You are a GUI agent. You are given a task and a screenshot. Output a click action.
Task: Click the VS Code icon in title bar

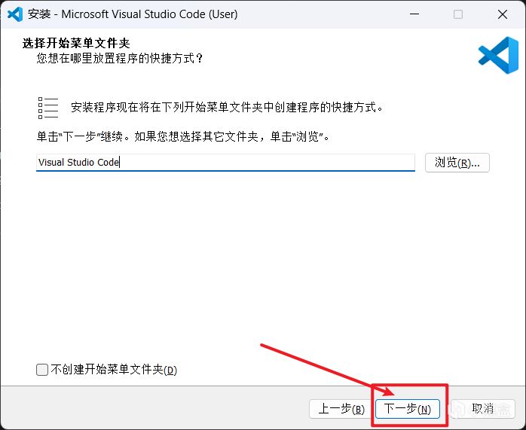[15, 14]
